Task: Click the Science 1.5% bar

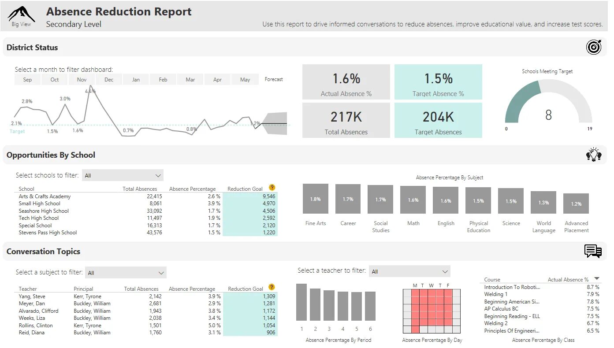Action: [511, 201]
